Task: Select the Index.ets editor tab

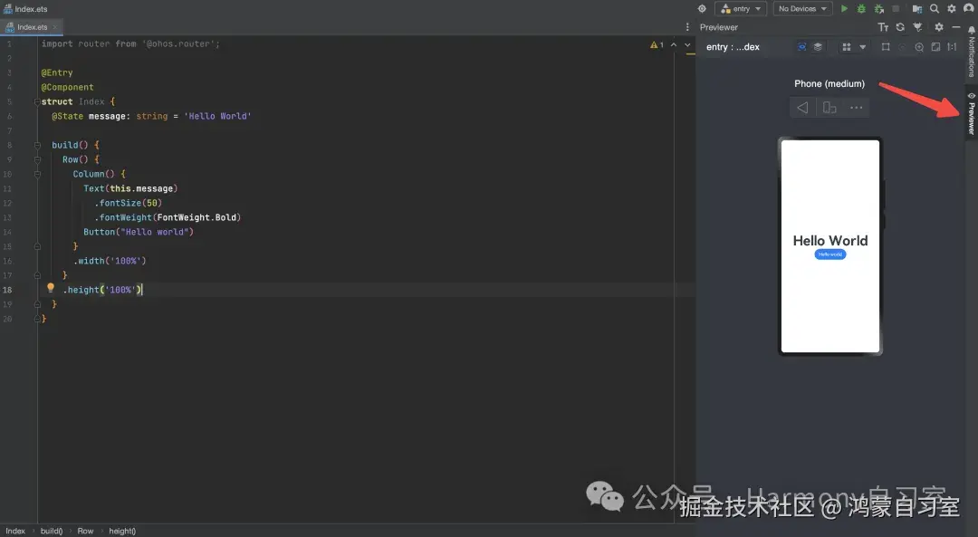Action: (x=32, y=26)
